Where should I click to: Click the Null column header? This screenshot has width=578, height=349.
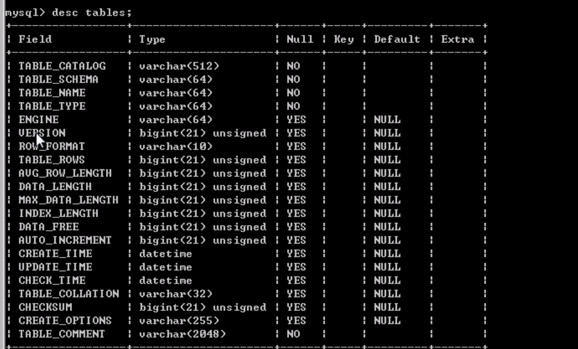[x=300, y=40]
